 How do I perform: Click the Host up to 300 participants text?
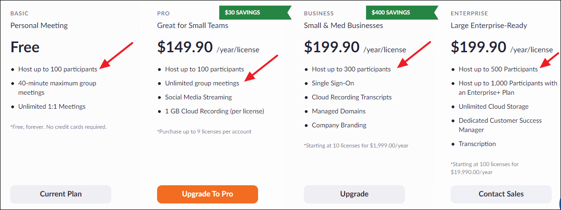pos(351,69)
